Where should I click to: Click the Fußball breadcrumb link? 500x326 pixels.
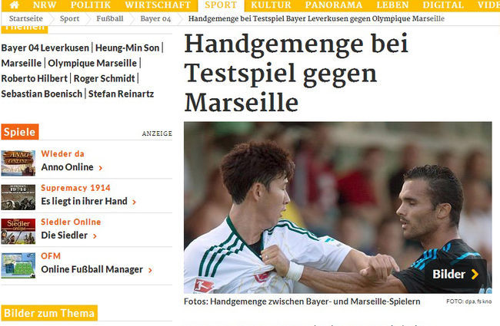110,18
